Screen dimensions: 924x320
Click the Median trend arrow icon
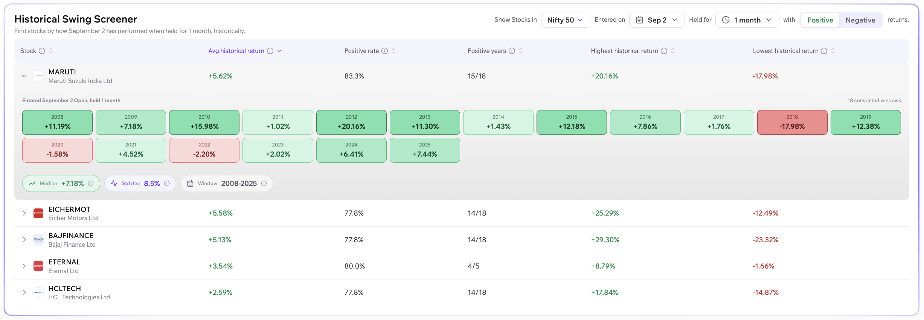(x=32, y=183)
